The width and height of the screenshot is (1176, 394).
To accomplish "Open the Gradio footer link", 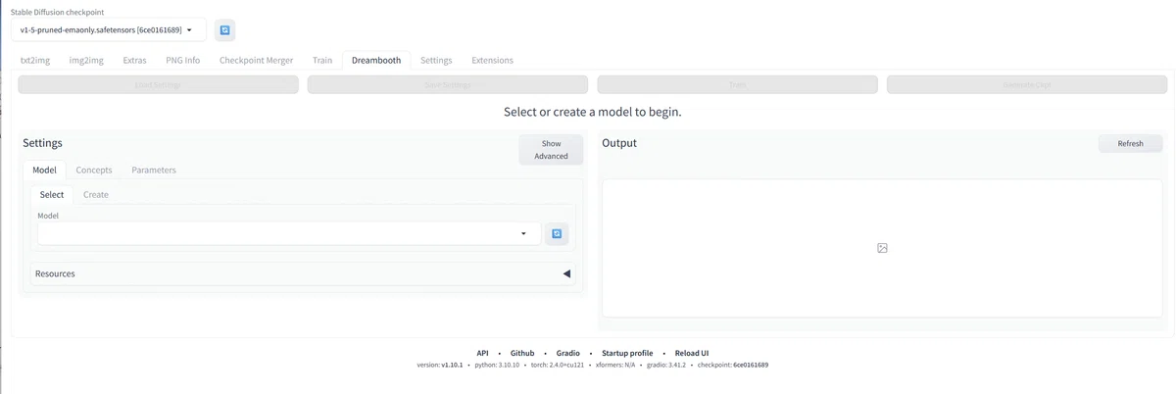I will click(568, 353).
